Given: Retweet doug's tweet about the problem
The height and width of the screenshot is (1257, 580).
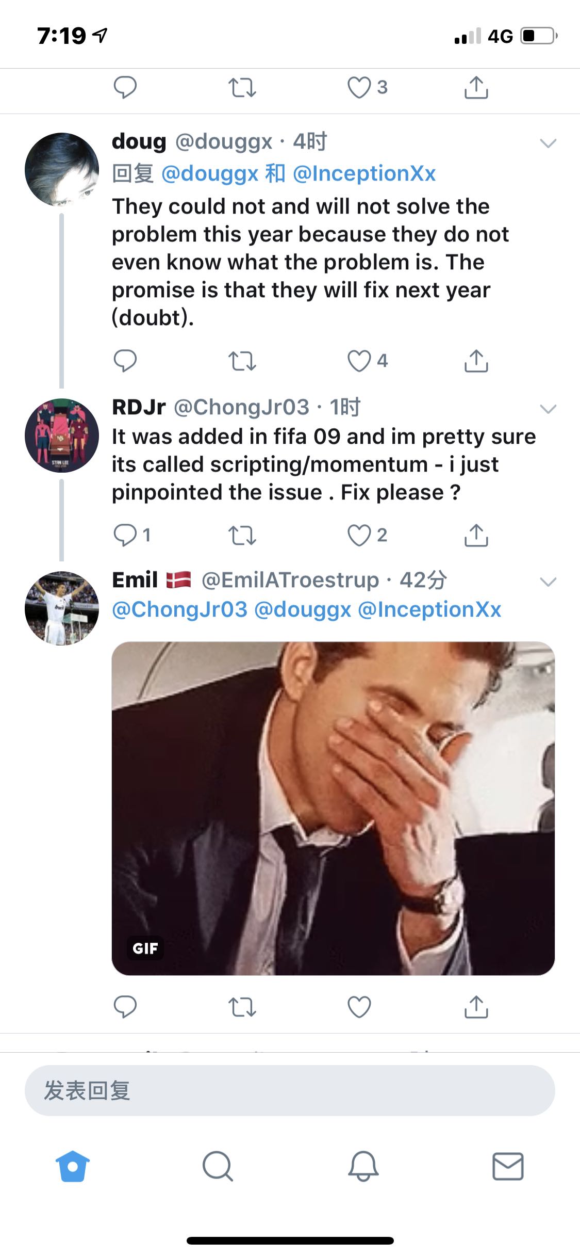Looking at the screenshot, I should (x=242, y=361).
